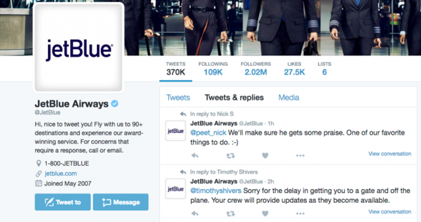Like the tweet to @peet_nick
Viewport: 421px width, 222px height.
click(265, 156)
